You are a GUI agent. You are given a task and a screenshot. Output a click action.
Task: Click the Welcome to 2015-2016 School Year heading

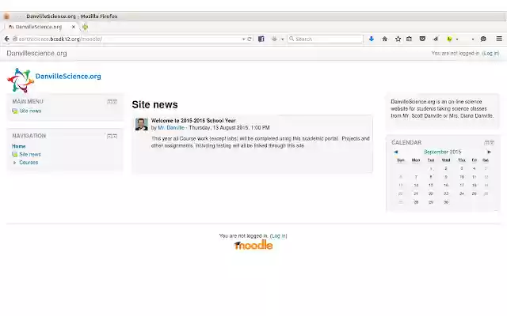click(193, 121)
